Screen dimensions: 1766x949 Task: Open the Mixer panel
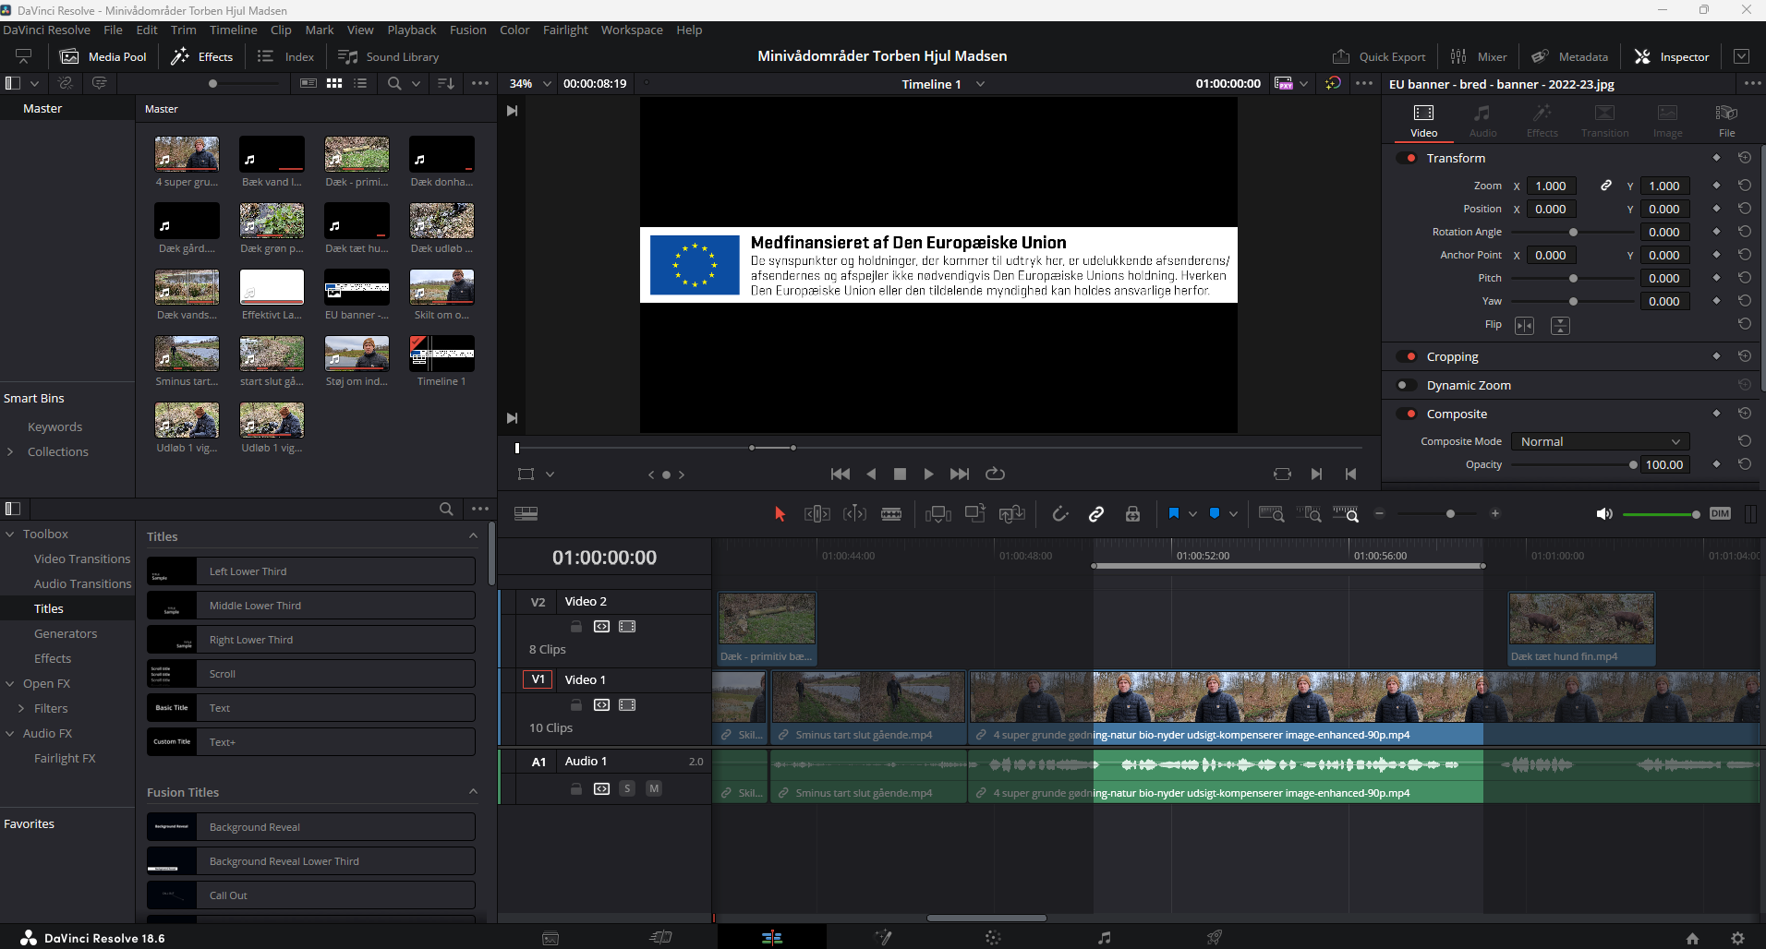(1479, 57)
